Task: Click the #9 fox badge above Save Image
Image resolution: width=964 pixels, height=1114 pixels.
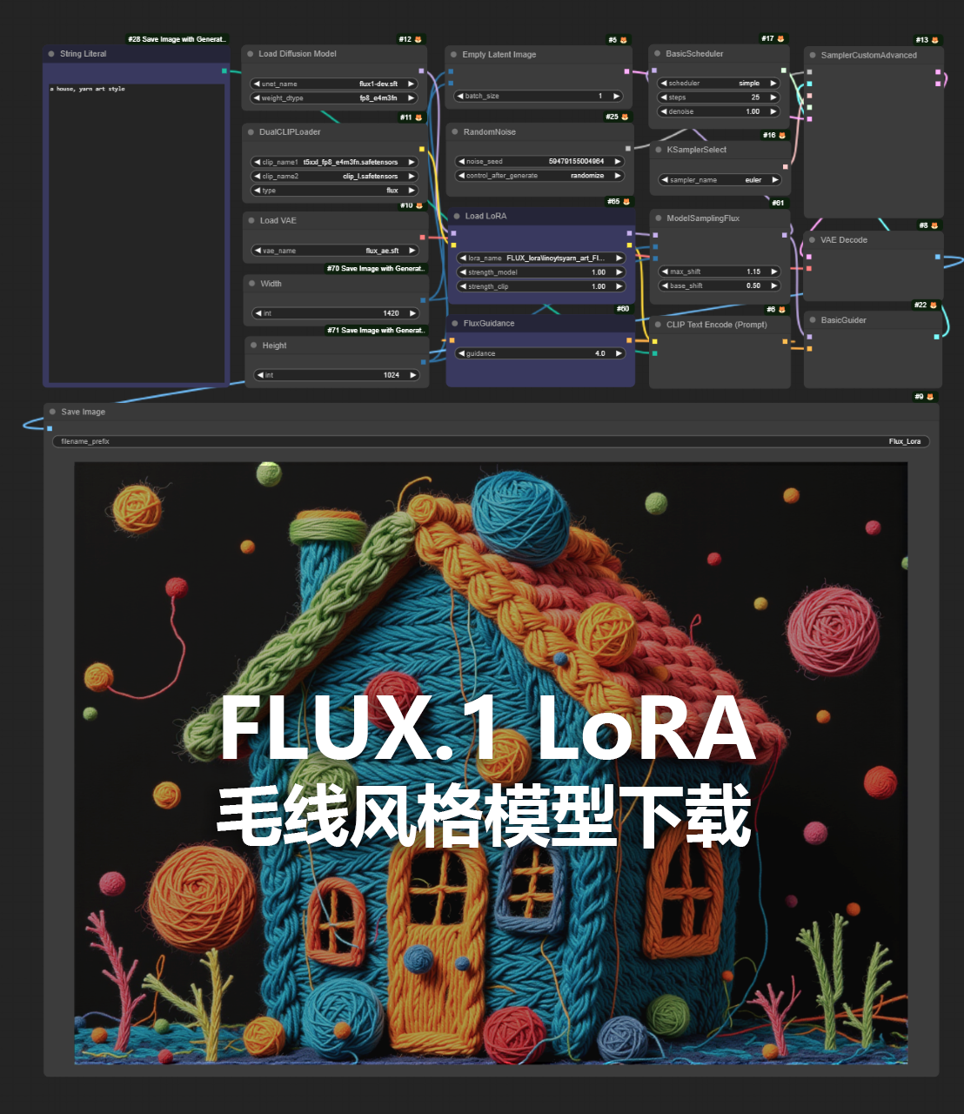Action: [924, 397]
